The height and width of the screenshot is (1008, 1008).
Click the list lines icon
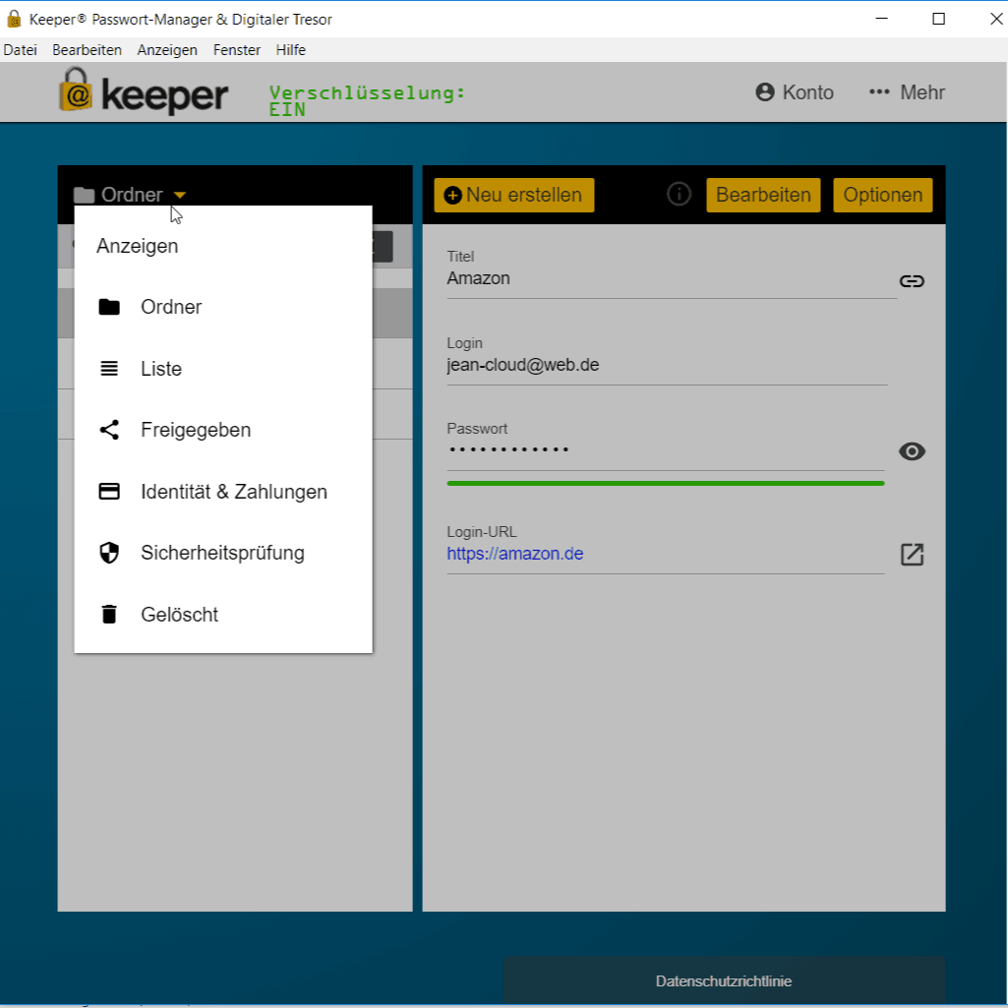[x=109, y=369]
